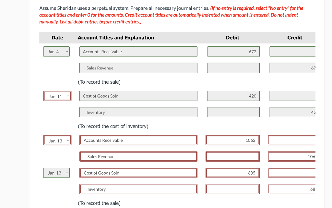Open the Jan. 4 date dropdown
This screenshot has width=332, height=208.
point(56,52)
